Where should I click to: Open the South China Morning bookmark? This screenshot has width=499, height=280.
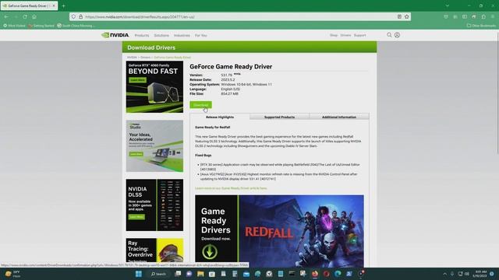pos(76,26)
